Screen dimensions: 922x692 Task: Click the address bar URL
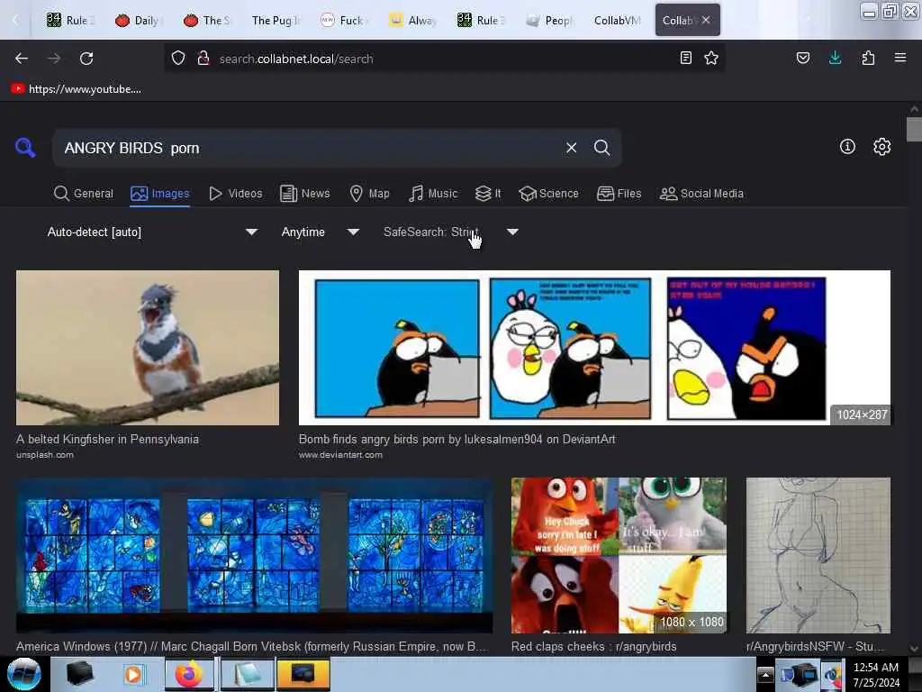pyautogui.click(x=295, y=59)
